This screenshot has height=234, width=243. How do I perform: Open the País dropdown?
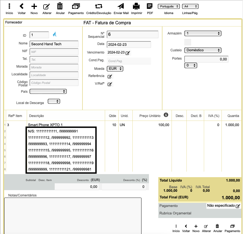point(48,91)
